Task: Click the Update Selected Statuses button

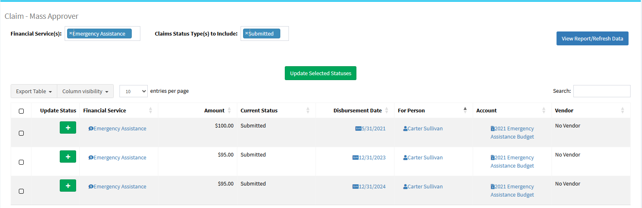Action: pyautogui.click(x=320, y=74)
